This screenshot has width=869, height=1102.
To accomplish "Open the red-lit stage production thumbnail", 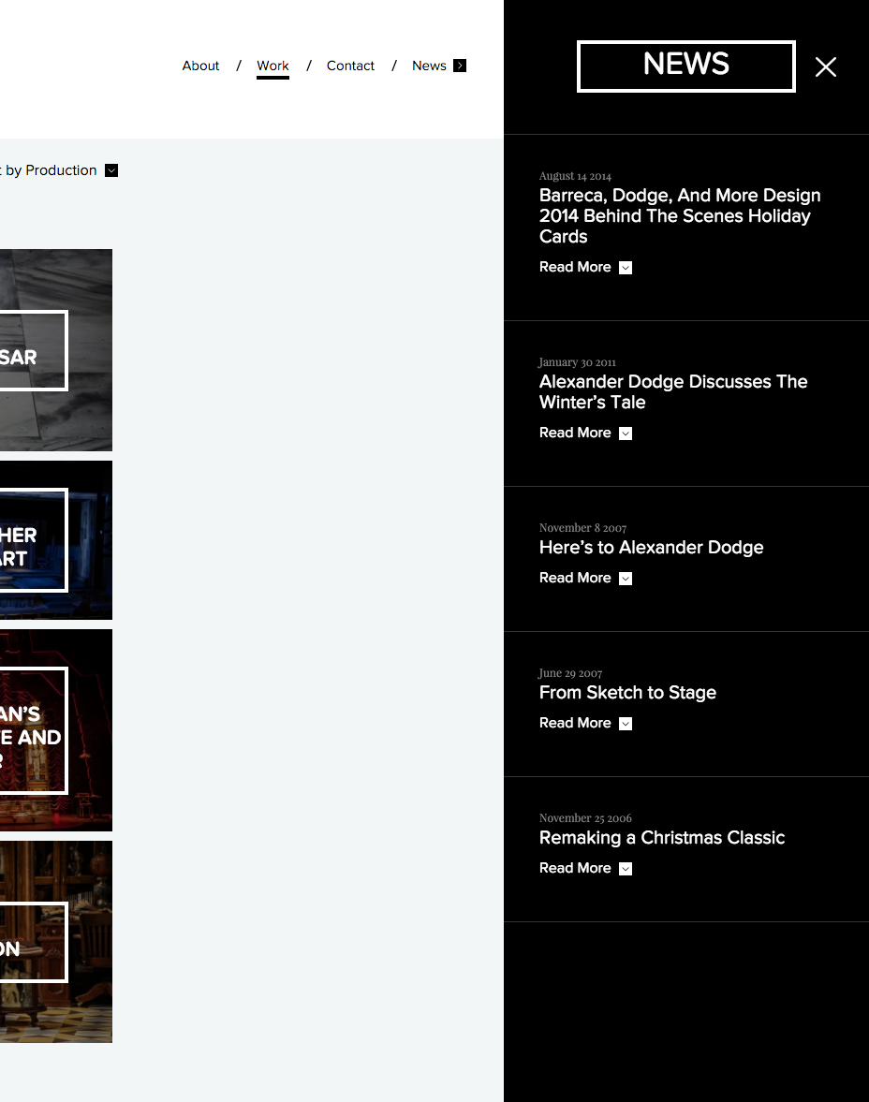I will (x=55, y=730).
